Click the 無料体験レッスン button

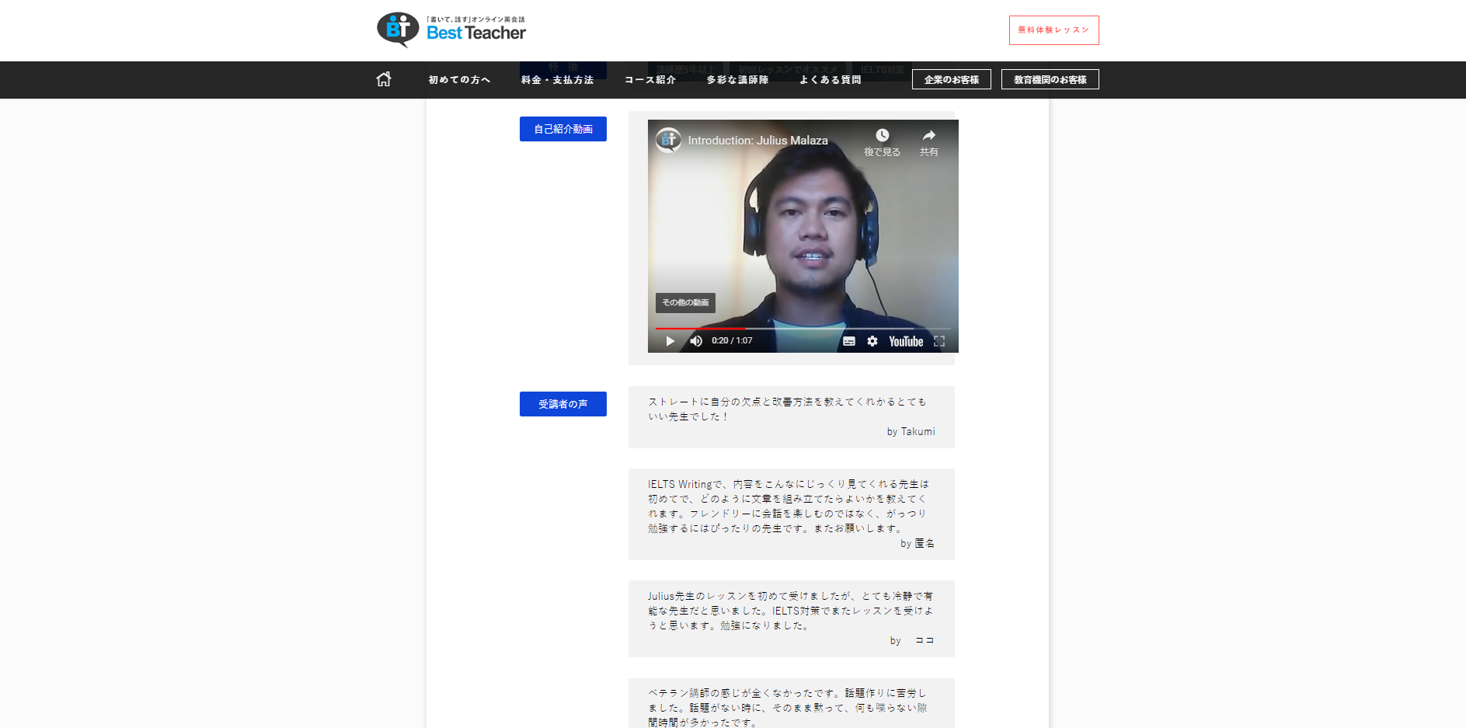(1053, 30)
